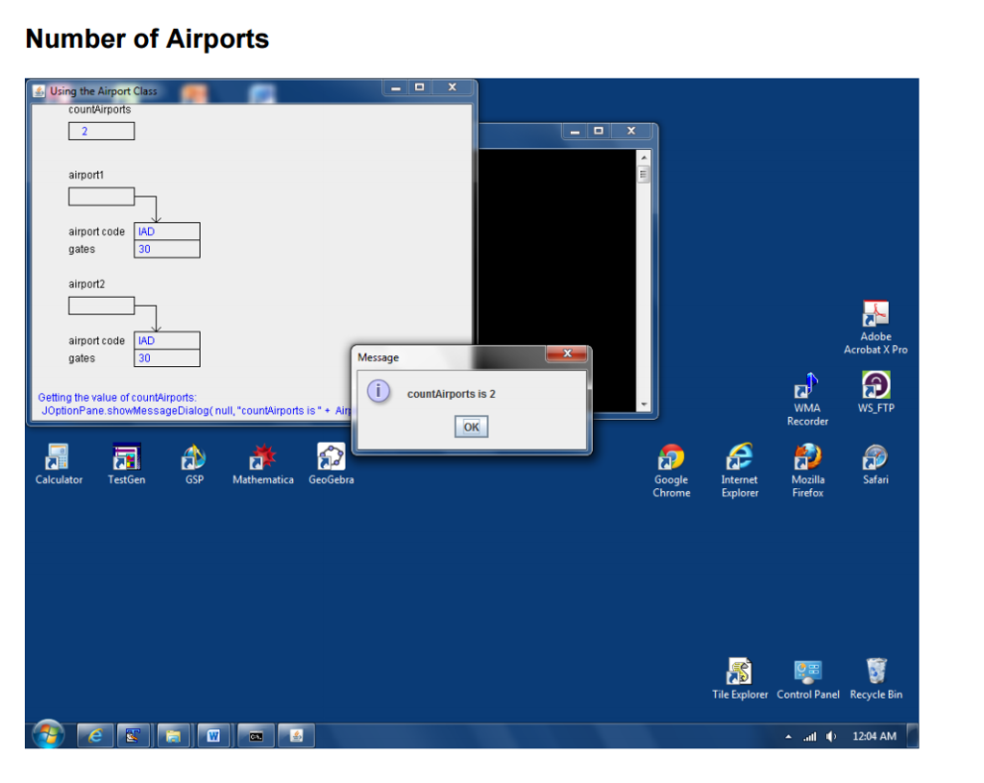This screenshot has width=984, height=783.
Task: Click the JOptionPane.showMessageDialog code line
Action: 196,411
